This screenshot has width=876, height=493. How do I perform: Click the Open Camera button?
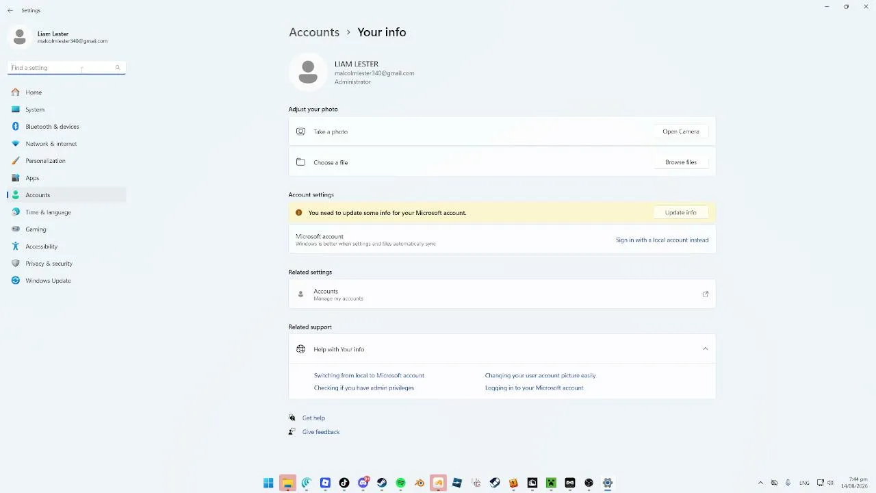click(681, 131)
